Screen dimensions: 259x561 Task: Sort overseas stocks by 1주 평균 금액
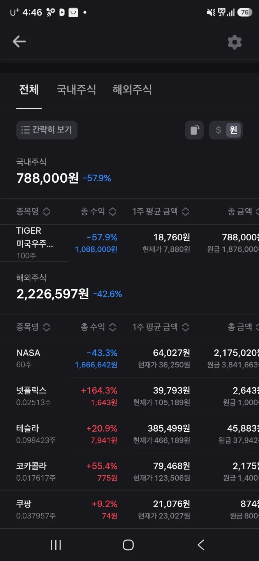(x=161, y=327)
